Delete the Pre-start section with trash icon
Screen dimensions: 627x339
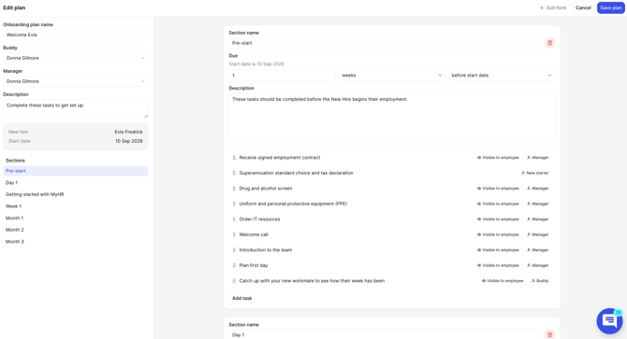(x=550, y=43)
